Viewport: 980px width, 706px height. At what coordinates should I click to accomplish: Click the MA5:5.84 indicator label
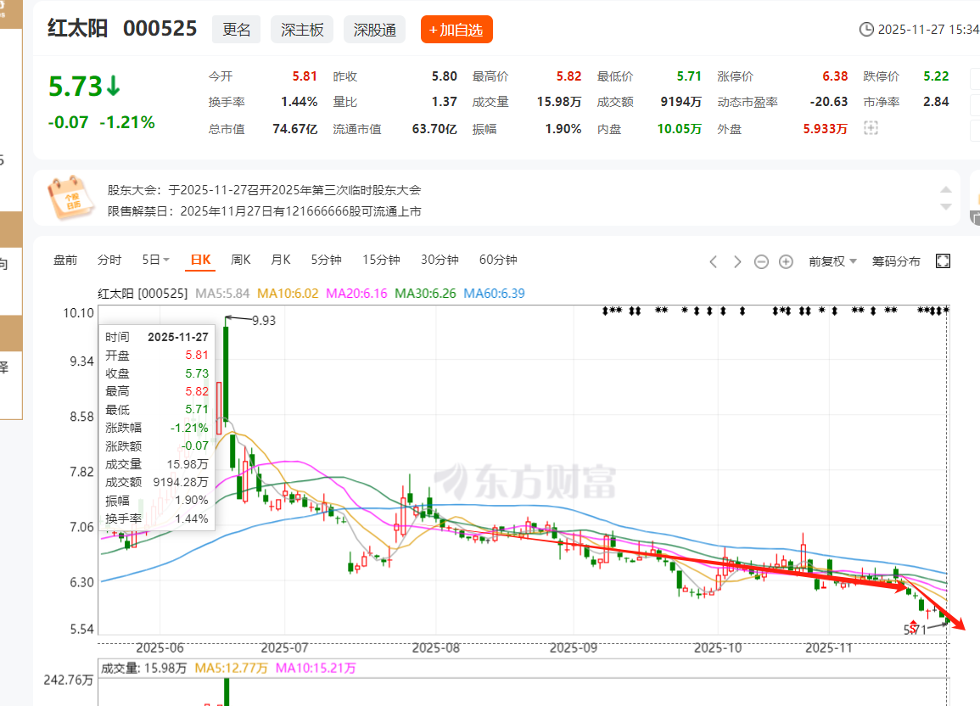point(222,293)
